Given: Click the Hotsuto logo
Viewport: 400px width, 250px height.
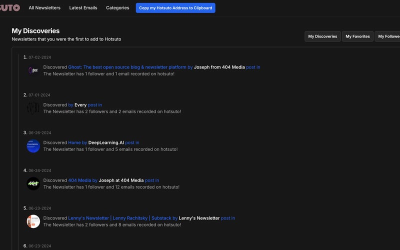Looking at the screenshot, I should [x=10, y=7].
